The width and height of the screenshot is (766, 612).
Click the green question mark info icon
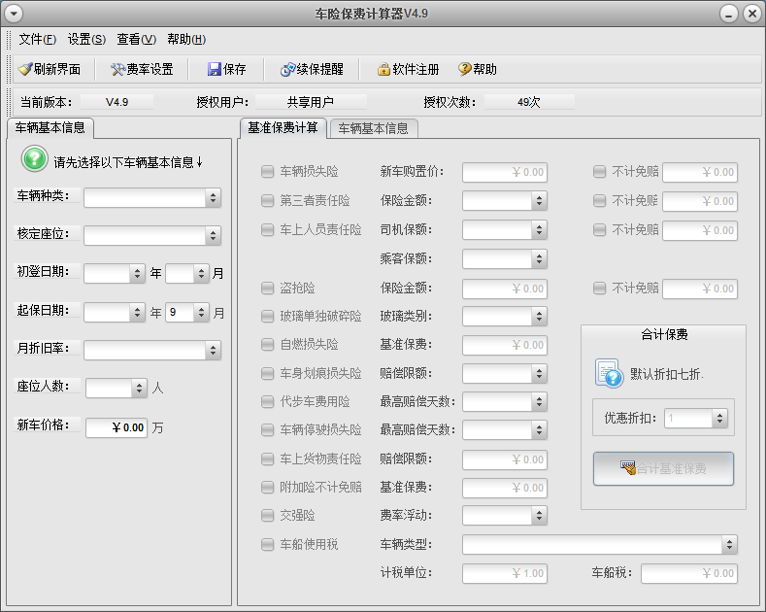tap(34, 159)
